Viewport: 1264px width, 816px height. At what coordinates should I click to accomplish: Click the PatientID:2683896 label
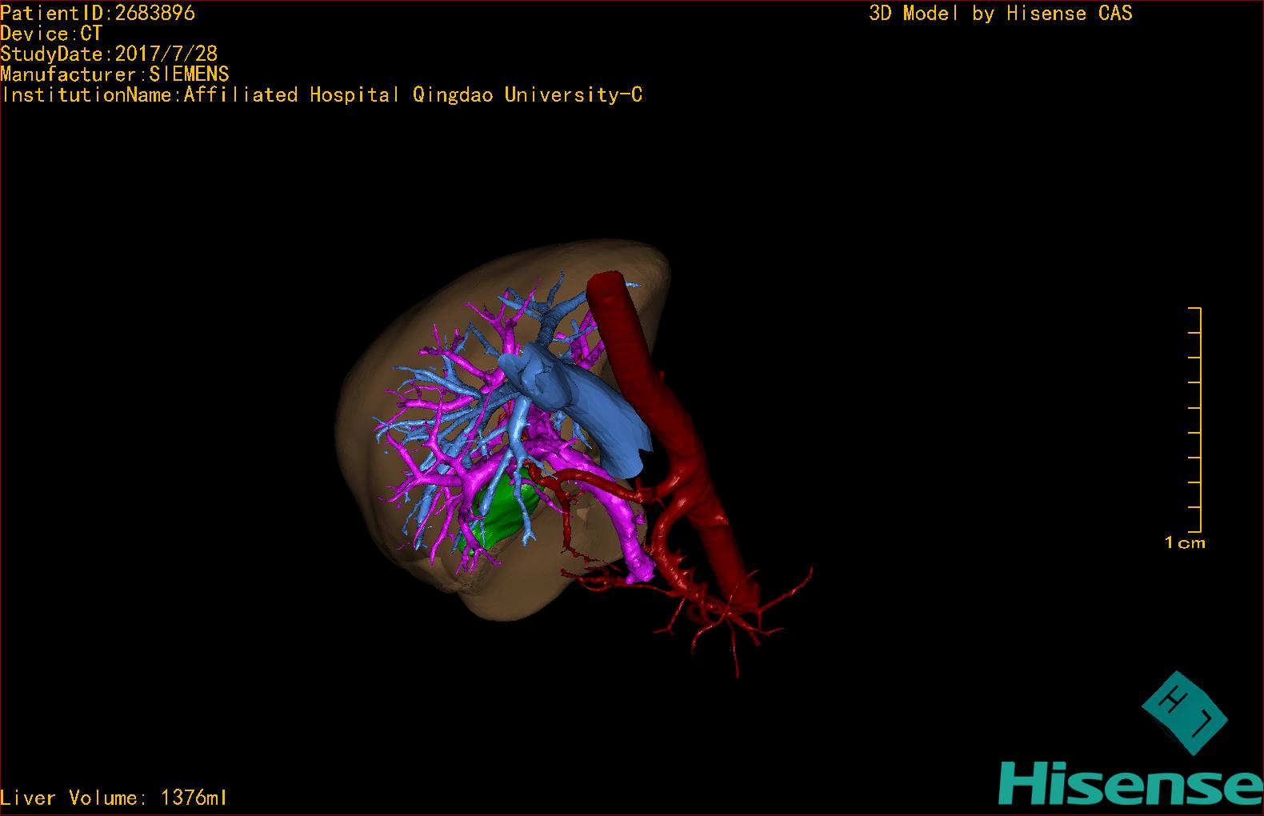[98, 13]
